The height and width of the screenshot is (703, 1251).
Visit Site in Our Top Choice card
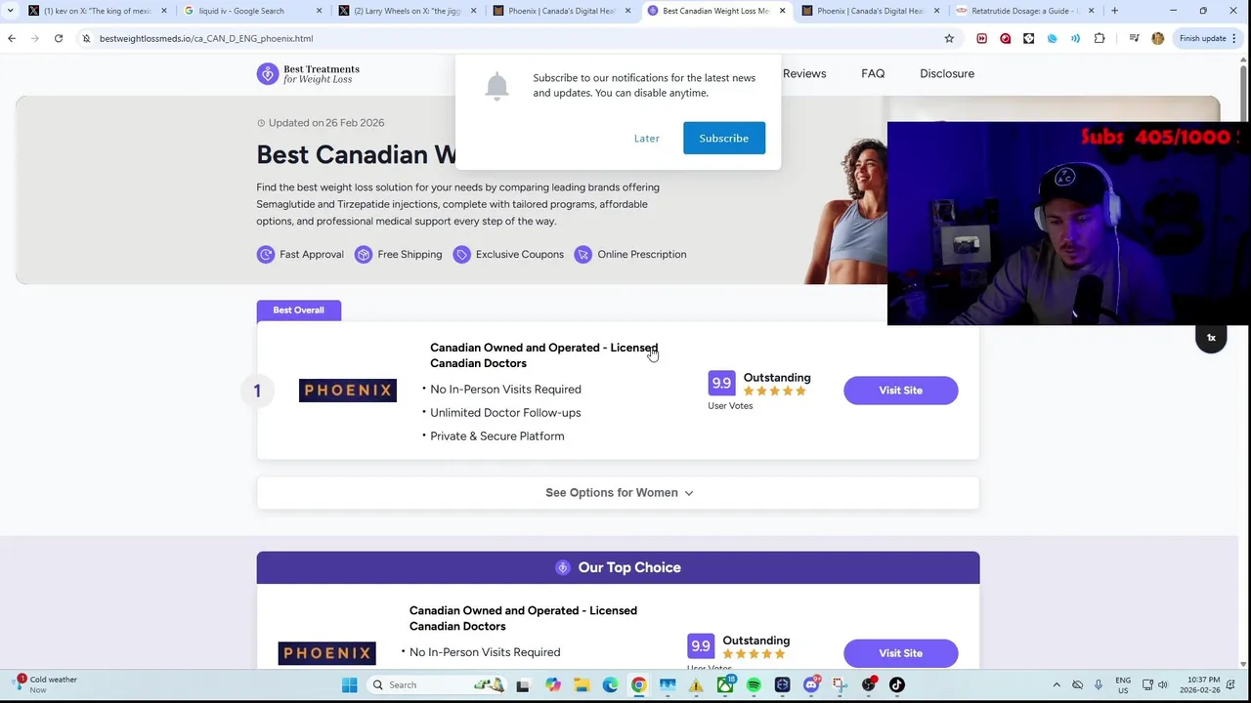pyautogui.click(x=900, y=653)
